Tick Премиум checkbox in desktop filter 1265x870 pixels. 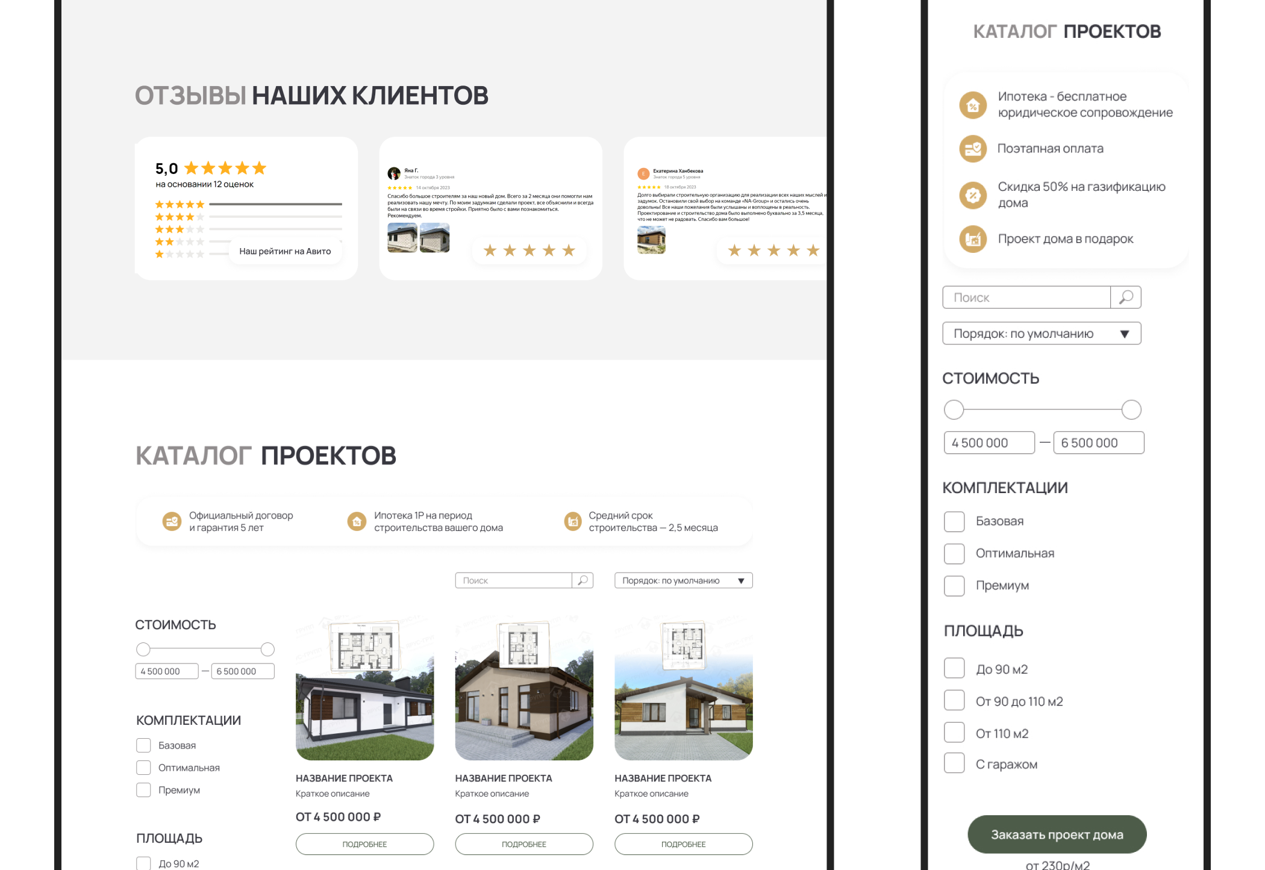tap(143, 790)
